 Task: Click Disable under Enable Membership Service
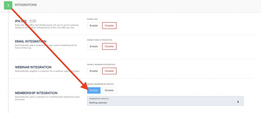(x=109, y=90)
